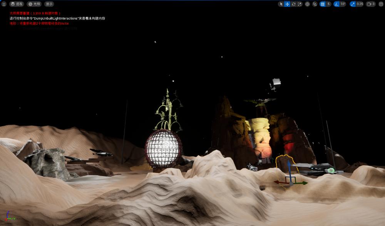Open the 显示 show flags menu
The height and width of the screenshot is (226, 385).
click(x=49, y=4)
